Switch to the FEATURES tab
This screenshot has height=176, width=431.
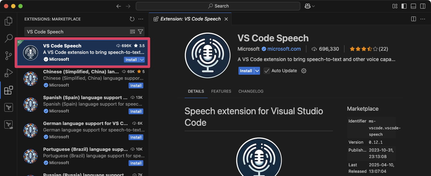[x=221, y=92]
